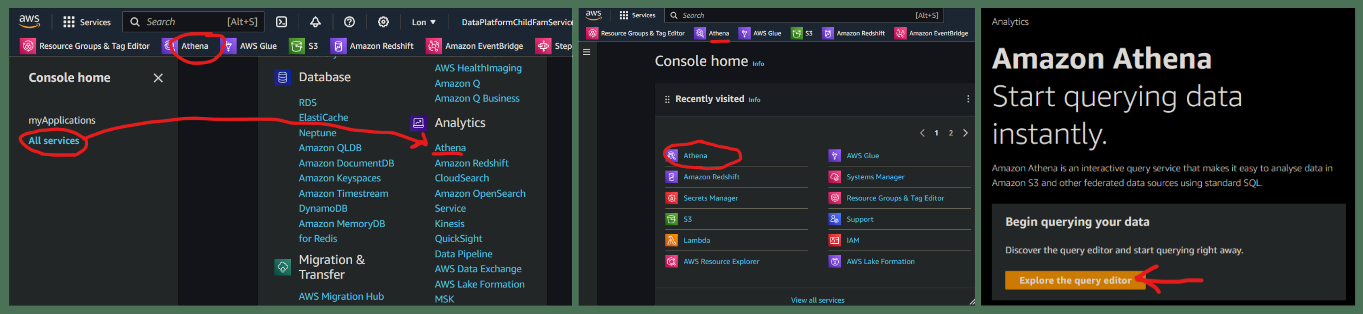Grab the Recently visited widget drag handle
The width and height of the screenshot is (1363, 314).
pos(667,99)
